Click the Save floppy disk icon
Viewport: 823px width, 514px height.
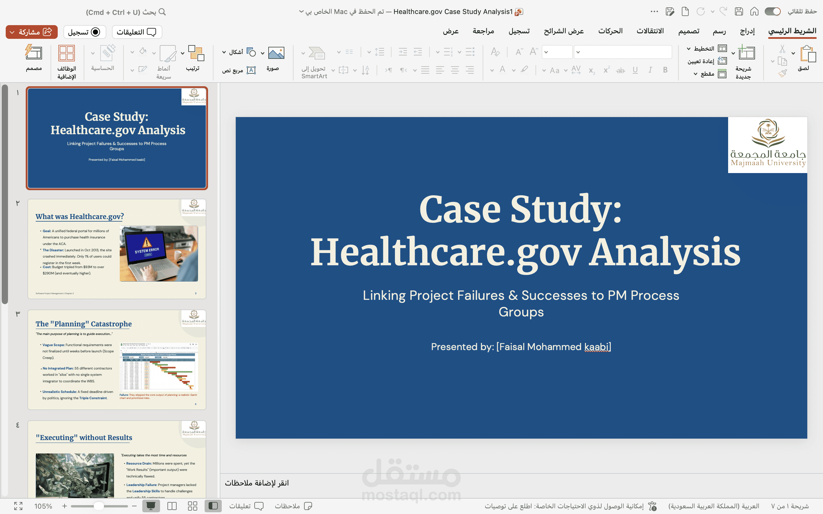[739, 11]
